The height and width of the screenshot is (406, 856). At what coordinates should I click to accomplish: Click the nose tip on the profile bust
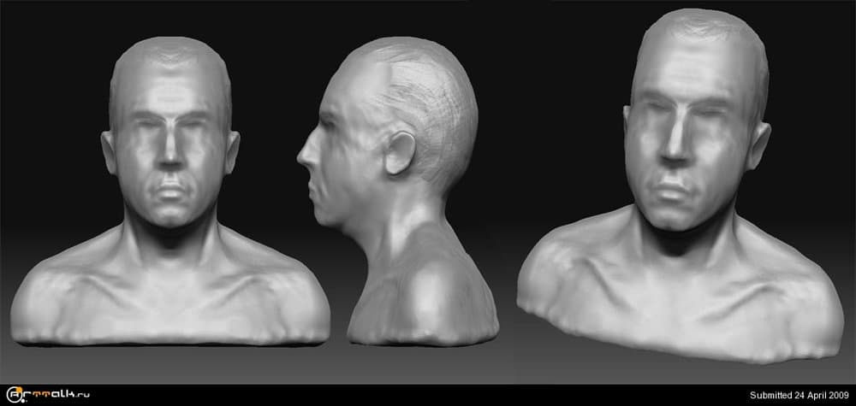coord(302,158)
